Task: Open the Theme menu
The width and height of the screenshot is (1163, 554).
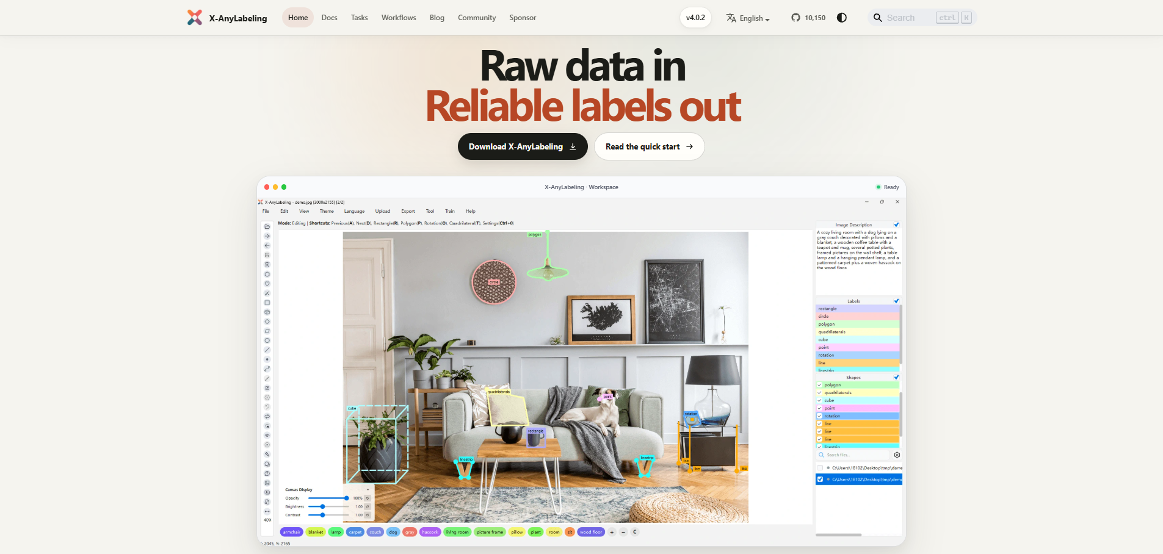Action: coord(327,212)
